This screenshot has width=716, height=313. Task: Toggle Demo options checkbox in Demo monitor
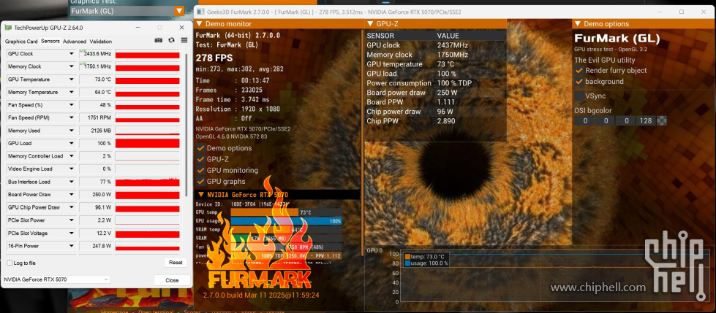(200, 148)
